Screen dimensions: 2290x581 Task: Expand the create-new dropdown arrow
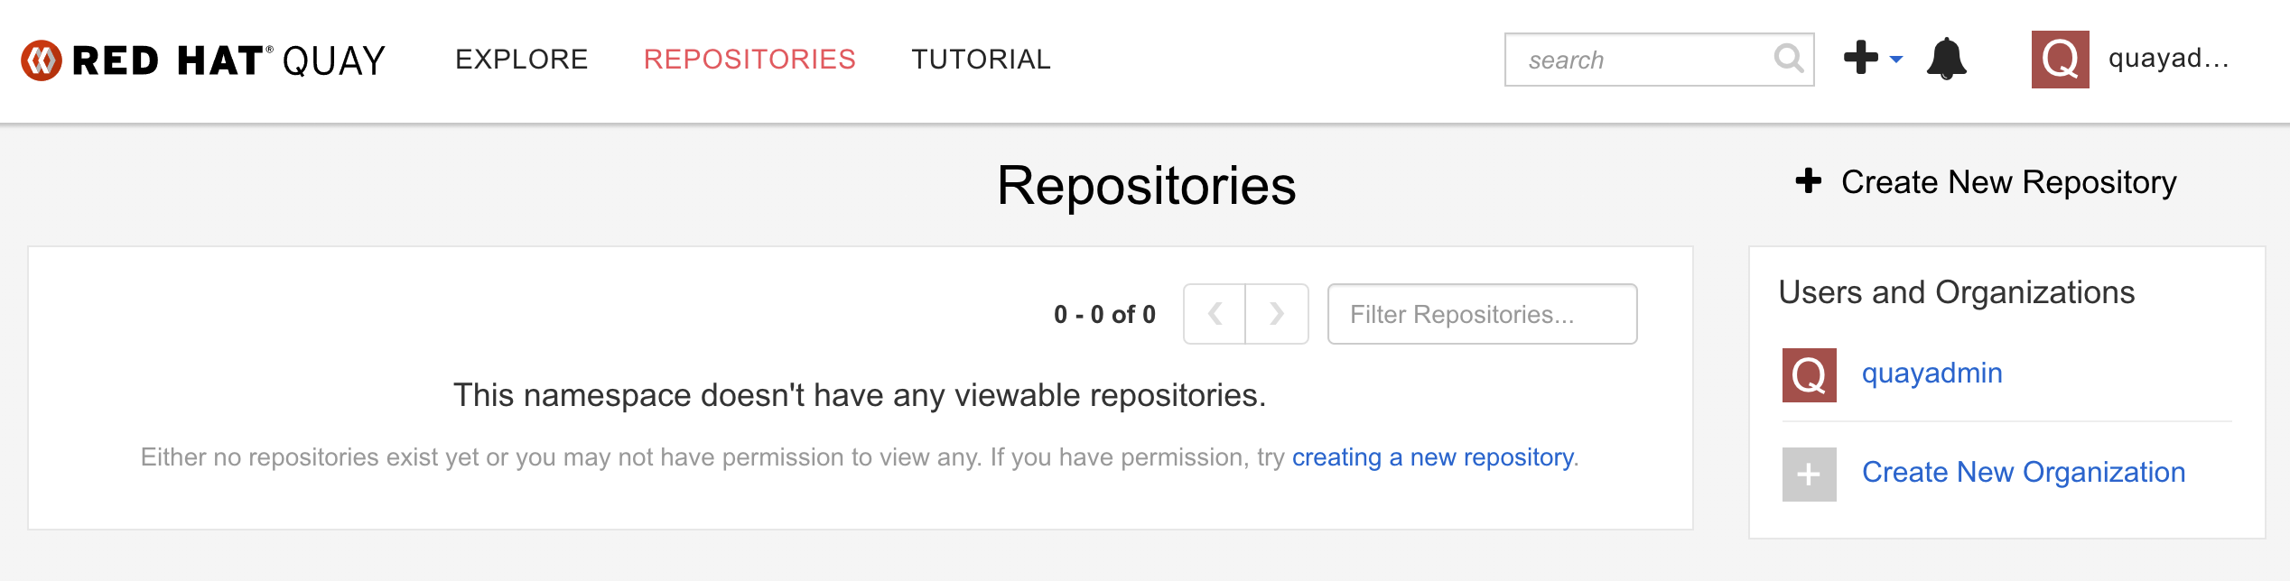(x=1896, y=60)
